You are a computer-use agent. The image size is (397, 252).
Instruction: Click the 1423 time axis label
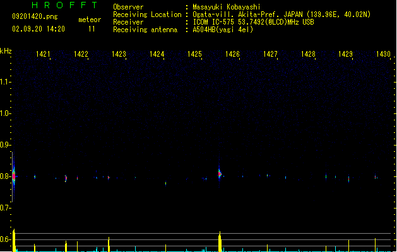click(119, 54)
